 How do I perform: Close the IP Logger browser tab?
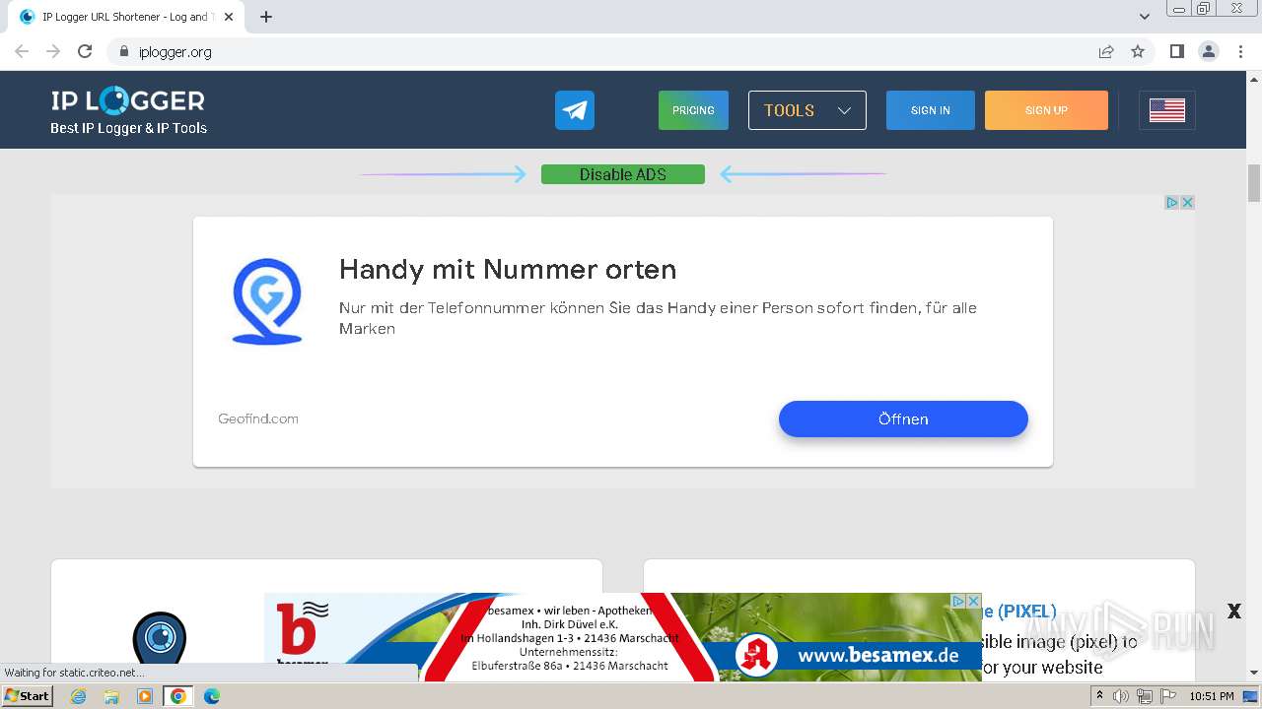point(229,17)
